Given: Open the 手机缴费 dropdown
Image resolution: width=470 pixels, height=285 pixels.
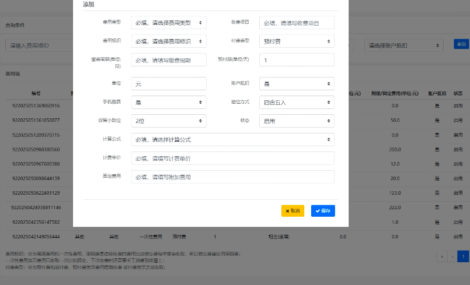Looking at the screenshot, I should coord(169,102).
